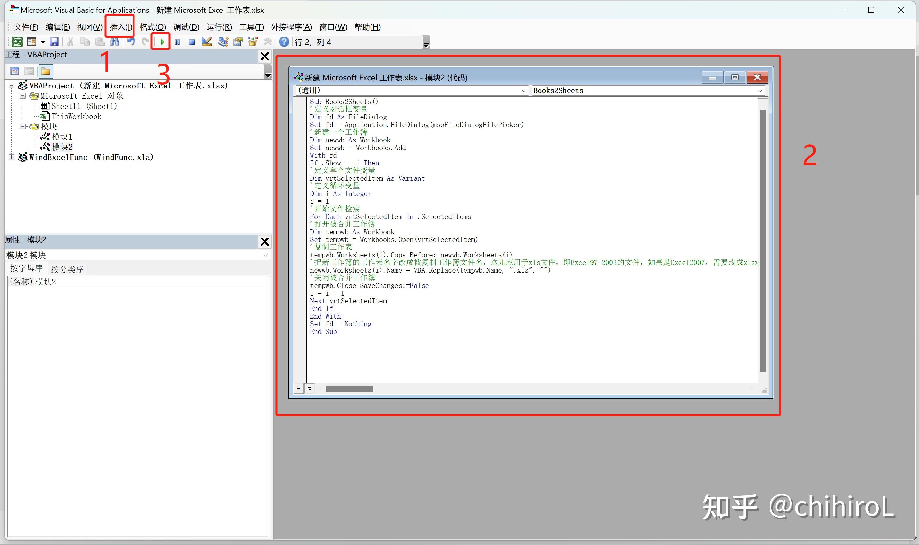919x545 pixels.
Task: Click the code window horizontal scrollbar thumb
Action: click(349, 389)
